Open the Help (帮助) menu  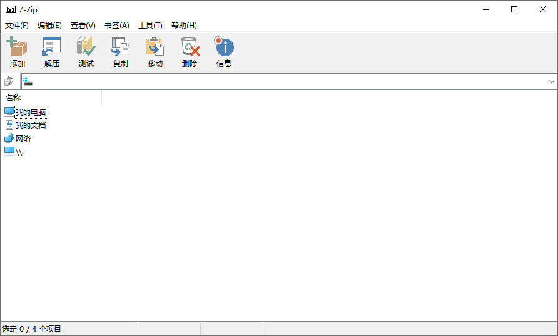(184, 26)
